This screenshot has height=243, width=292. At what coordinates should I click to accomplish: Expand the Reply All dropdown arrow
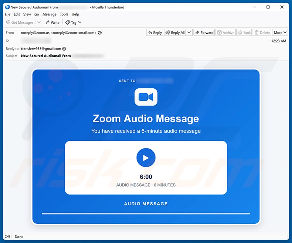tap(189, 32)
